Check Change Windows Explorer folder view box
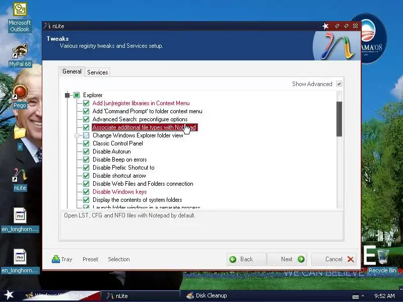Image resolution: width=403 pixels, height=302 pixels. 86,135
